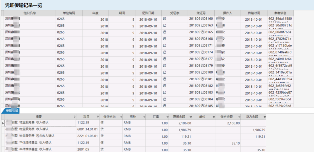Click the current-row arrow indicator in the detail grid
This screenshot has height=152, width=314.
(x=3, y=123)
